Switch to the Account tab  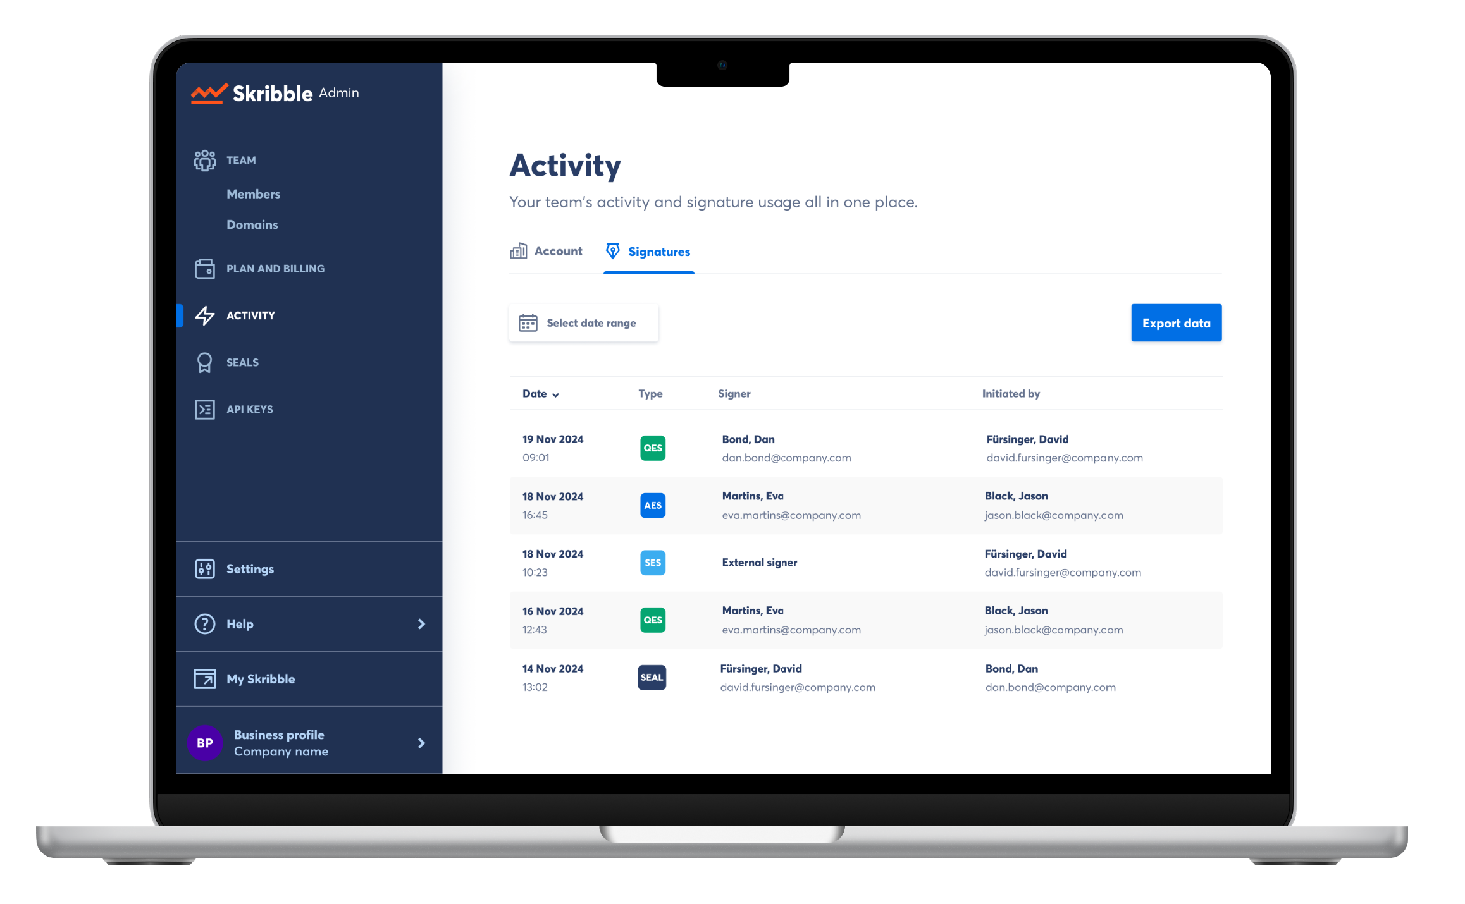click(546, 252)
